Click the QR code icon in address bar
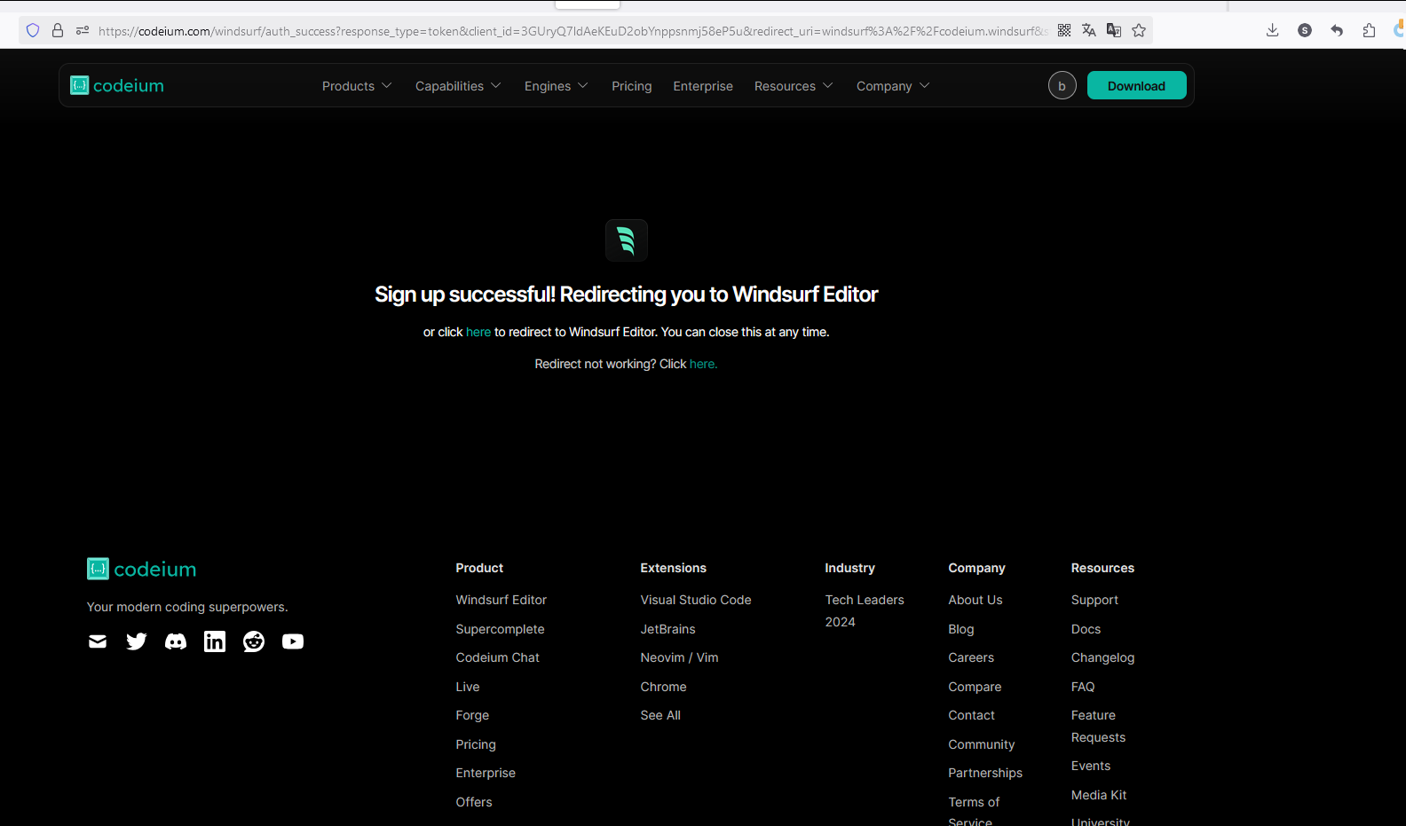Image resolution: width=1406 pixels, height=826 pixels. coord(1064,30)
